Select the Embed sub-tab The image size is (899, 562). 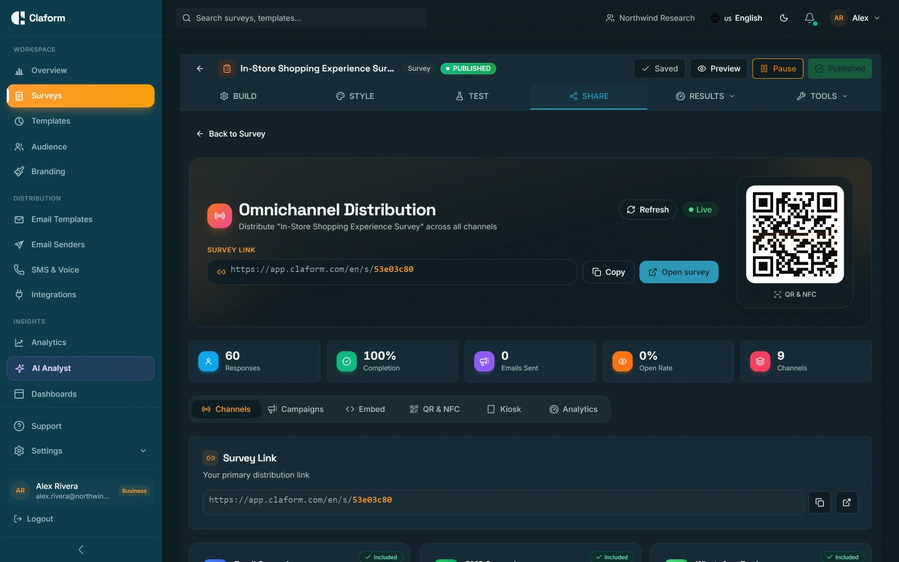(365, 409)
